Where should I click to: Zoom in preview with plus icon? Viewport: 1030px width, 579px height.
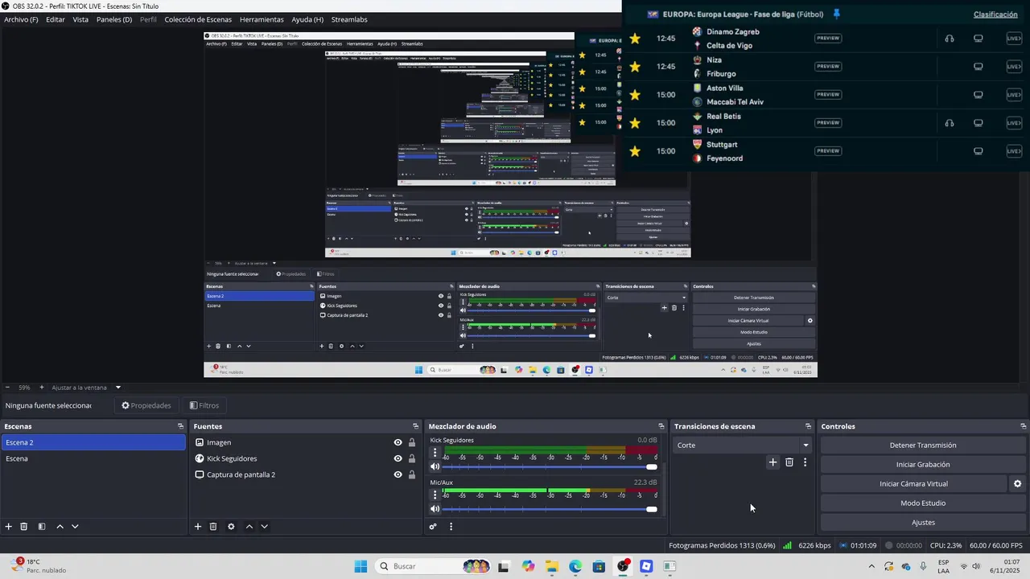42,388
